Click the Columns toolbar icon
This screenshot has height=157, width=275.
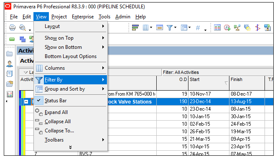click(x=145, y=28)
